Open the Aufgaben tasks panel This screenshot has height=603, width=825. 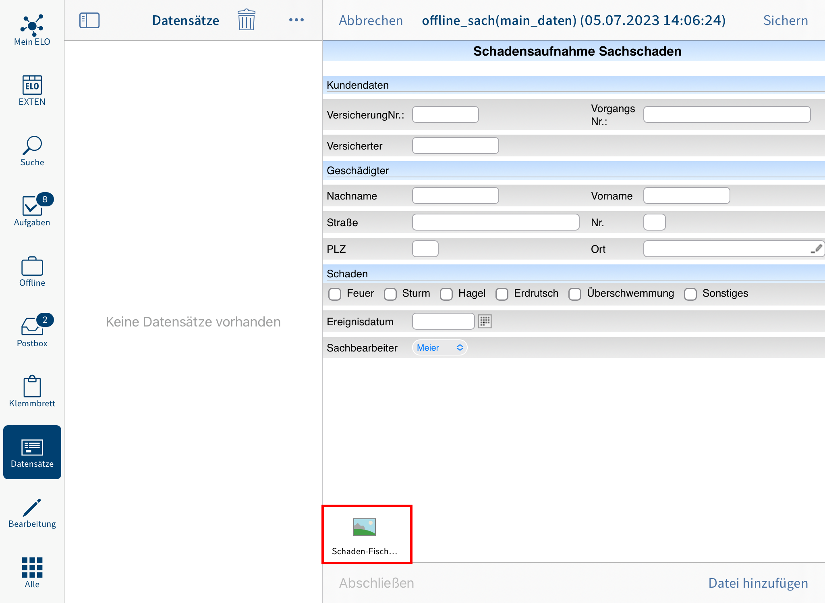(x=31, y=211)
